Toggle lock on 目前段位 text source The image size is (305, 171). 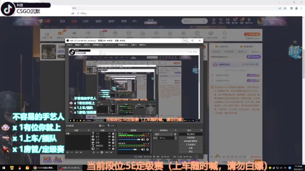click(113, 146)
